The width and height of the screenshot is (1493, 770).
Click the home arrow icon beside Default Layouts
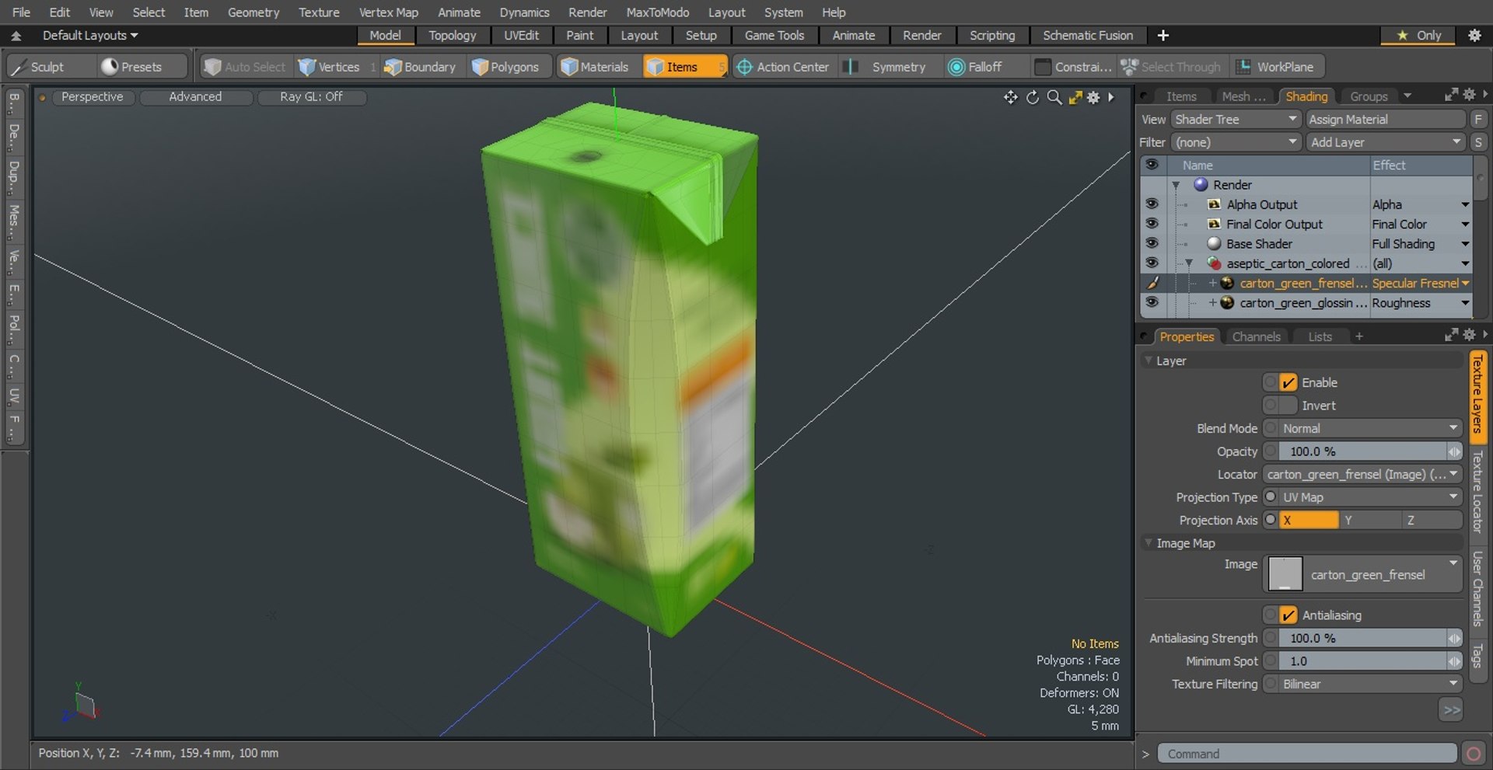(16, 36)
